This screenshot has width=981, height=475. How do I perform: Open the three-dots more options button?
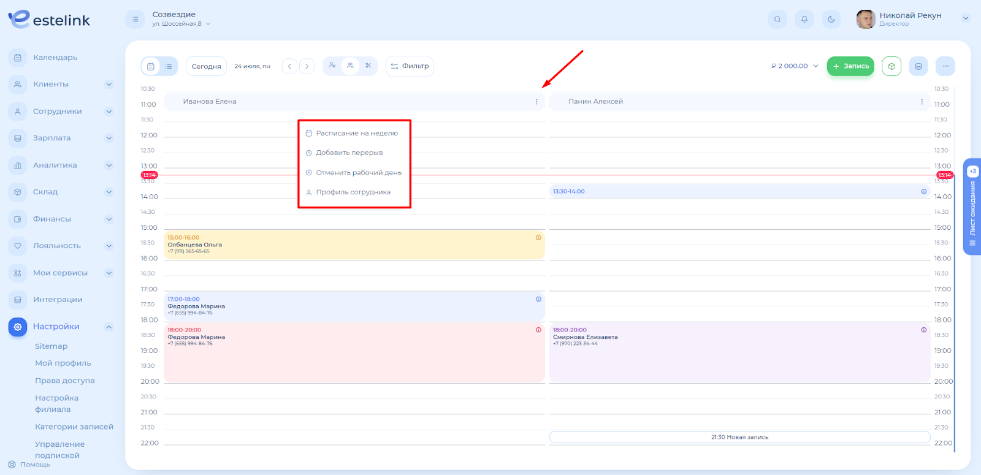(x=945, y=66)
